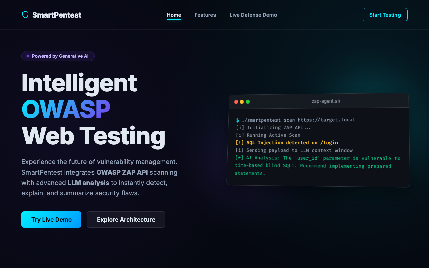The image size is (429, 268).
Task: Open the Features page
Action: [205, 15]
